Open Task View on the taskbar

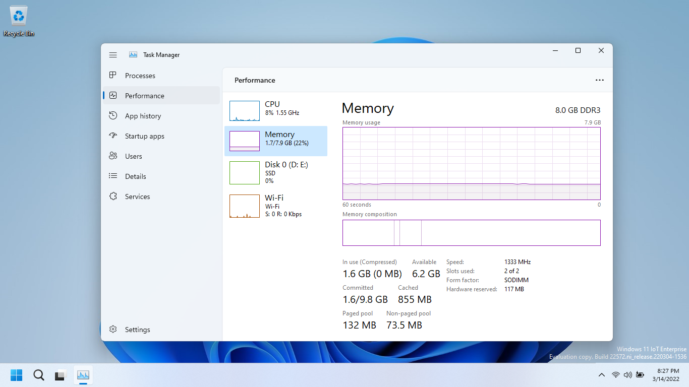click(x=61, y=375)
